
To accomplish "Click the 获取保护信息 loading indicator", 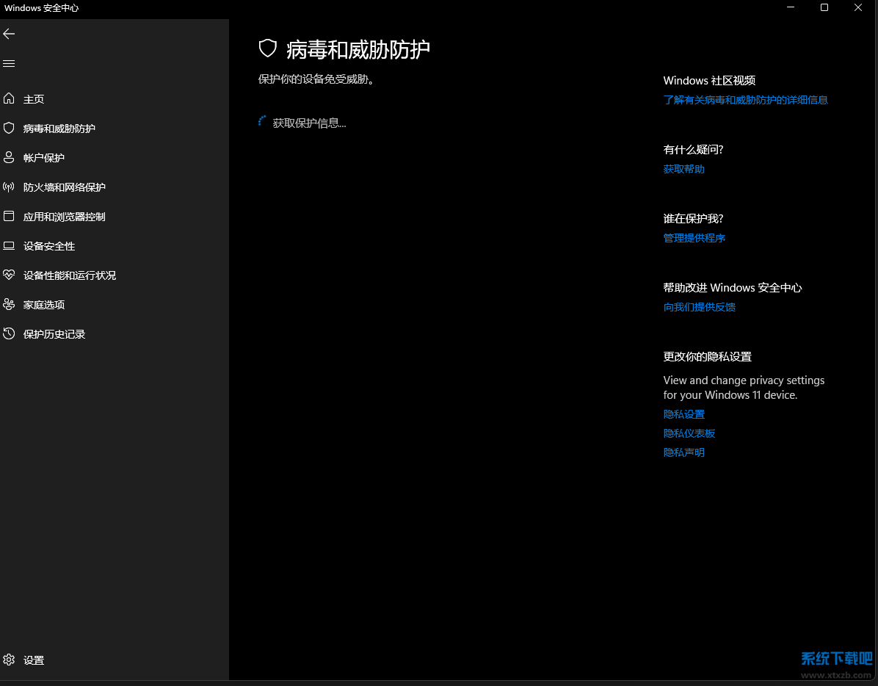I will coord(302,122).
